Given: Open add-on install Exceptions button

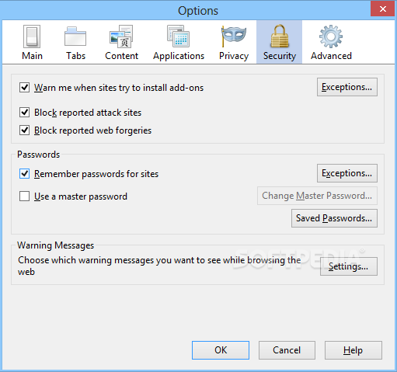Looking at the screenshot, I should (x=347, y=87).
